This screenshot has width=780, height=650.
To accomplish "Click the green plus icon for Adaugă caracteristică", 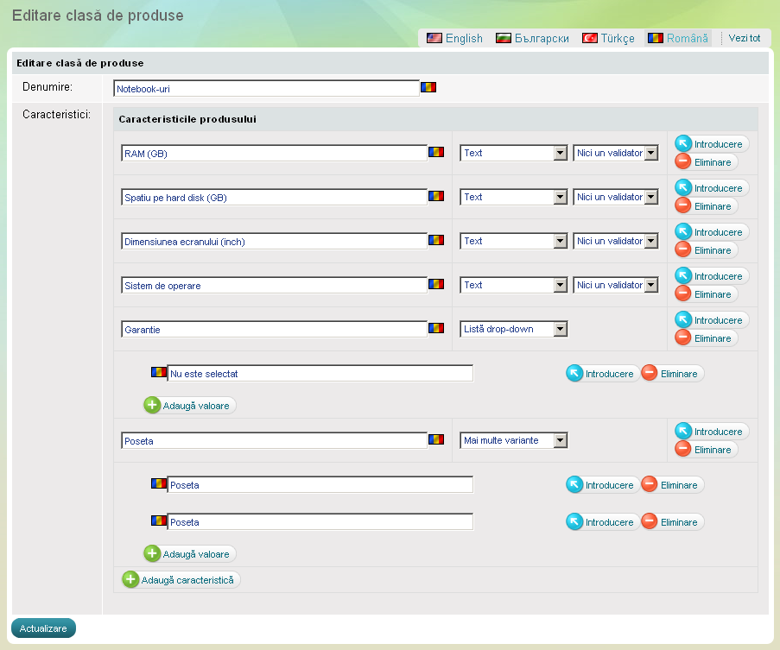I will [131, 580].
